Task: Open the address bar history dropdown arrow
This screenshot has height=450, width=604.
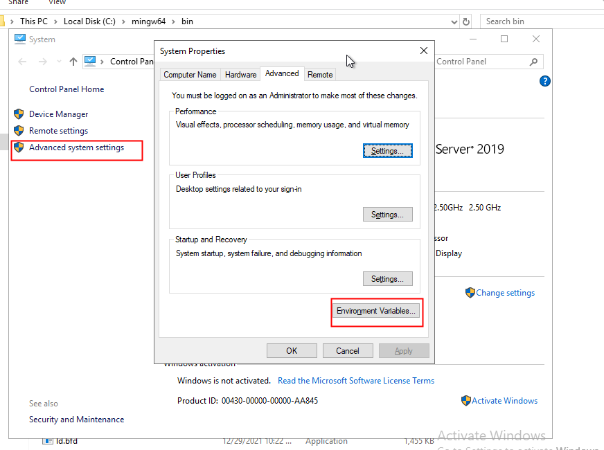Action: (453, 21)
